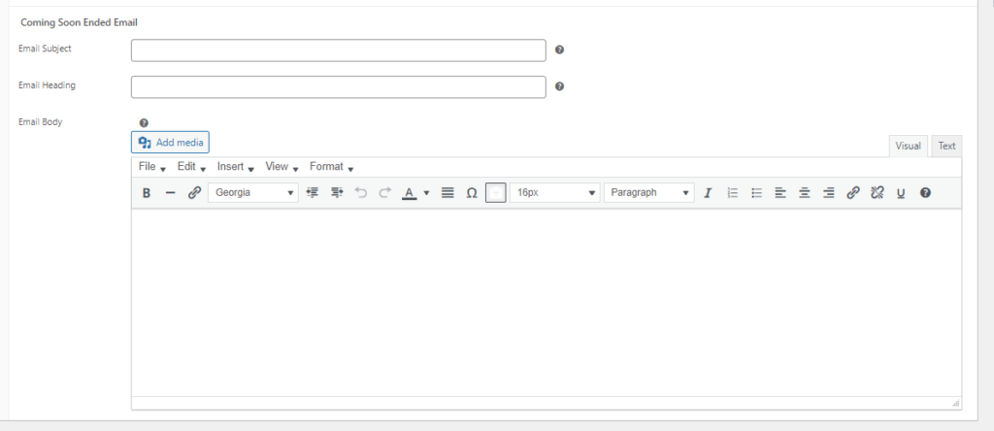Toggle the paste as text button
The image size is (994, 431).
click(496, 192)
